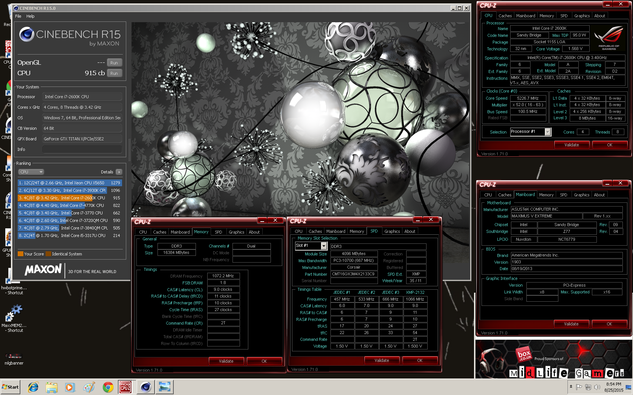Click the ROG Republic of Gamers logo
This screenshot has height=395, width=633.
(609, 38)
